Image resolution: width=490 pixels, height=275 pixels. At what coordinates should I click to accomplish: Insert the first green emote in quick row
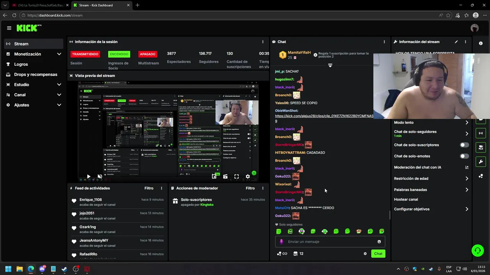(x=279, y=231)
